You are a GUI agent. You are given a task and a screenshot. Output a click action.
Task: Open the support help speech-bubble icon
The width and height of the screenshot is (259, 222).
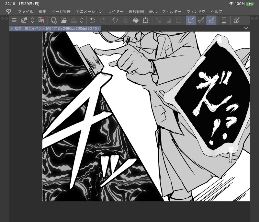pyautogui.click(x=237, y=20)
